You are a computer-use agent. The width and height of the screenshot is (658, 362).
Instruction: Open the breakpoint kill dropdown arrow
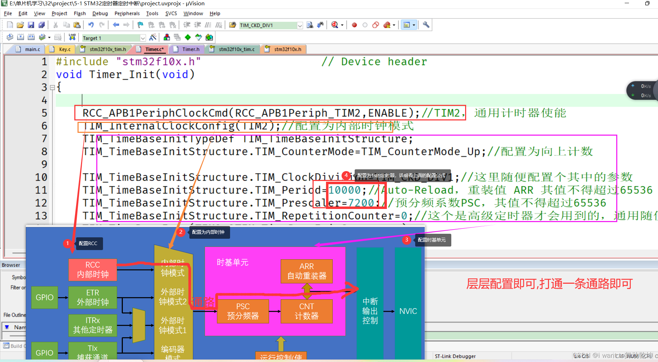[x=394, y=25]
